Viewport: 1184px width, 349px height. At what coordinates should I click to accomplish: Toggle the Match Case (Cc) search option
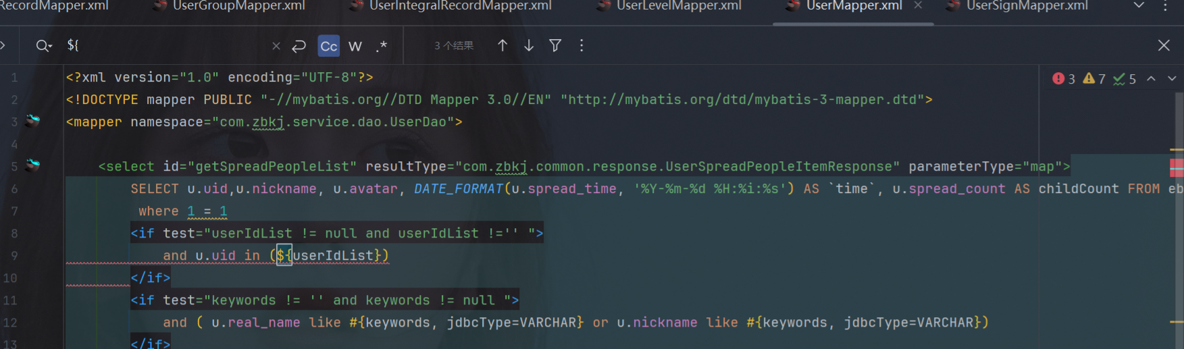point(329,46)
